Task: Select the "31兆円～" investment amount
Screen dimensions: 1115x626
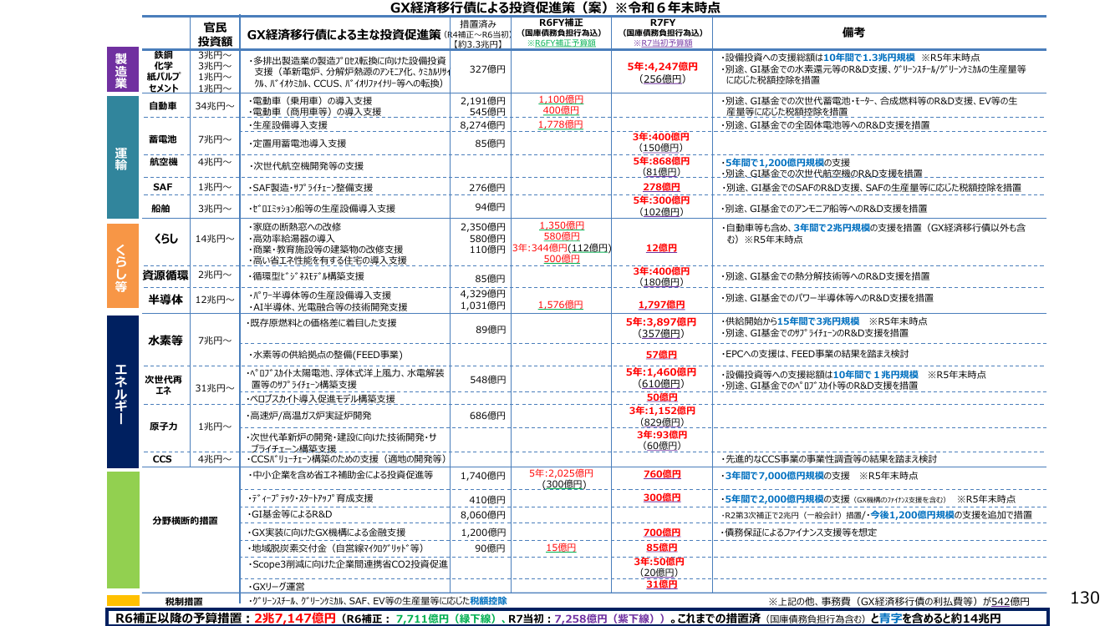Action: 214,388
